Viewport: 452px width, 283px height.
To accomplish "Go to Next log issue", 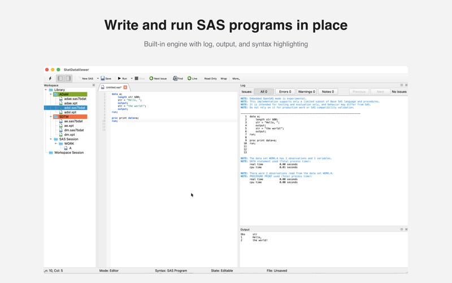I will (x=380, y=92).
